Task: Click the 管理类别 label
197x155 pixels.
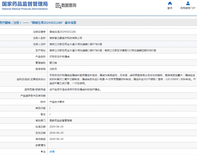Action: [40, 63]
